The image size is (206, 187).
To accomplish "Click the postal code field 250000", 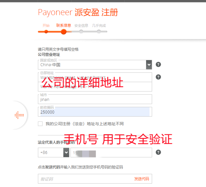I will tap(95, 112).
